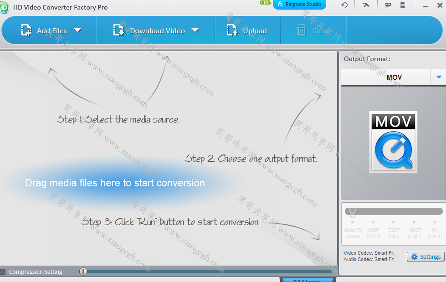Select the 720P (HD) resolution preset
Image resolution: width=446 pixels, height=282 pixels.
click(394, 233)
